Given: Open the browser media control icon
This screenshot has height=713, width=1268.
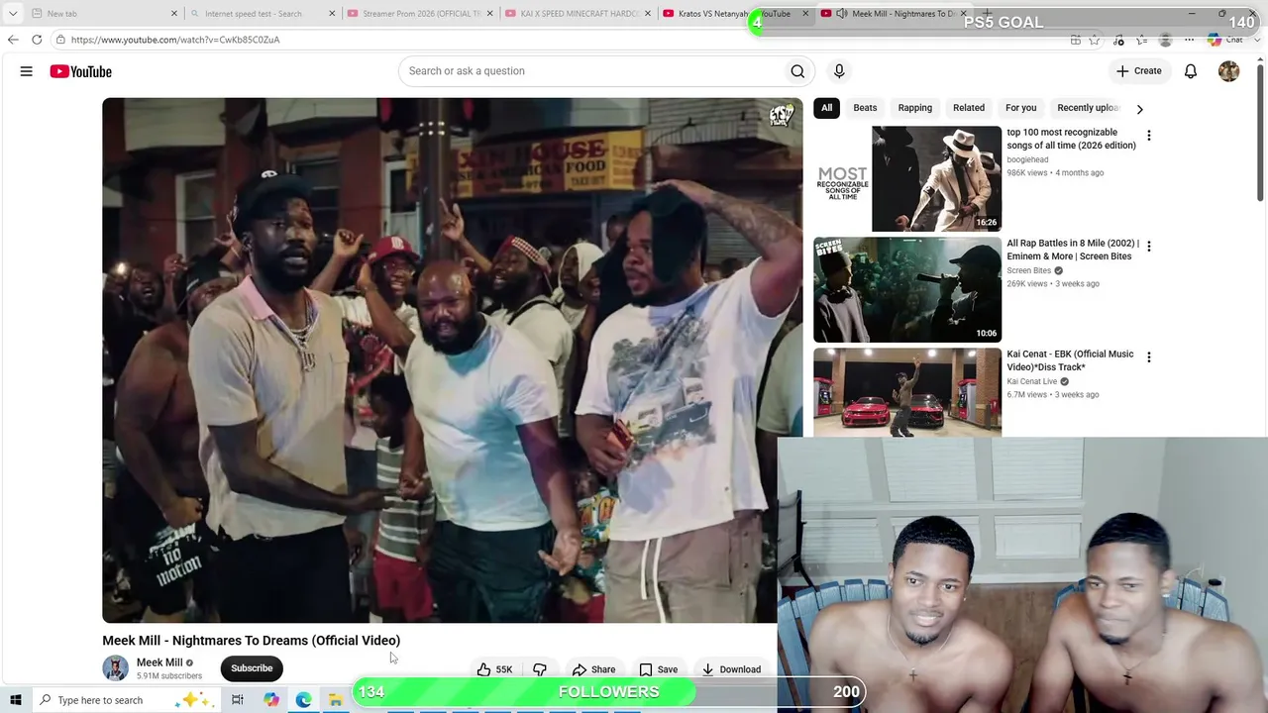Looking at the screenshot, I should click(x=1118, y=40).
